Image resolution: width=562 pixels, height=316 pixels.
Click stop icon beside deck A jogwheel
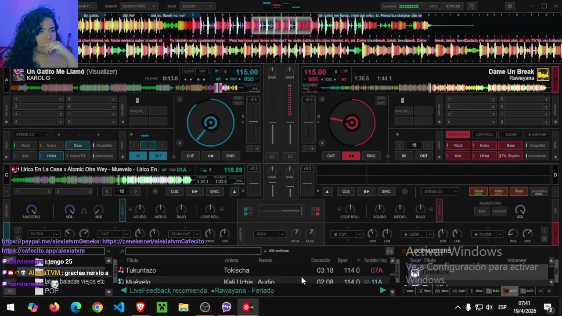point(180,143)
